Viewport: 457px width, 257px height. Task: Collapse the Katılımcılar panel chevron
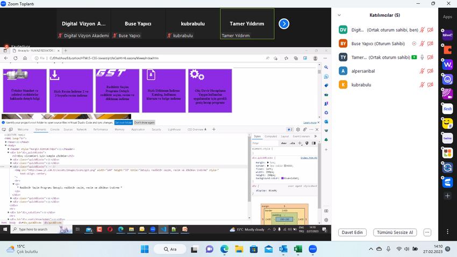[339, 15]
